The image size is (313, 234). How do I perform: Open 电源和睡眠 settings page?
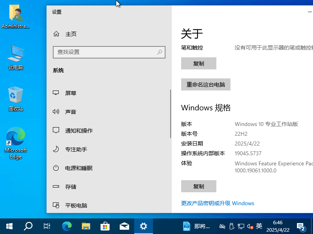[109, 168]
